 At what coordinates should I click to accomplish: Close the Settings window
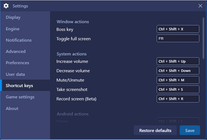(x=200, y=6)
